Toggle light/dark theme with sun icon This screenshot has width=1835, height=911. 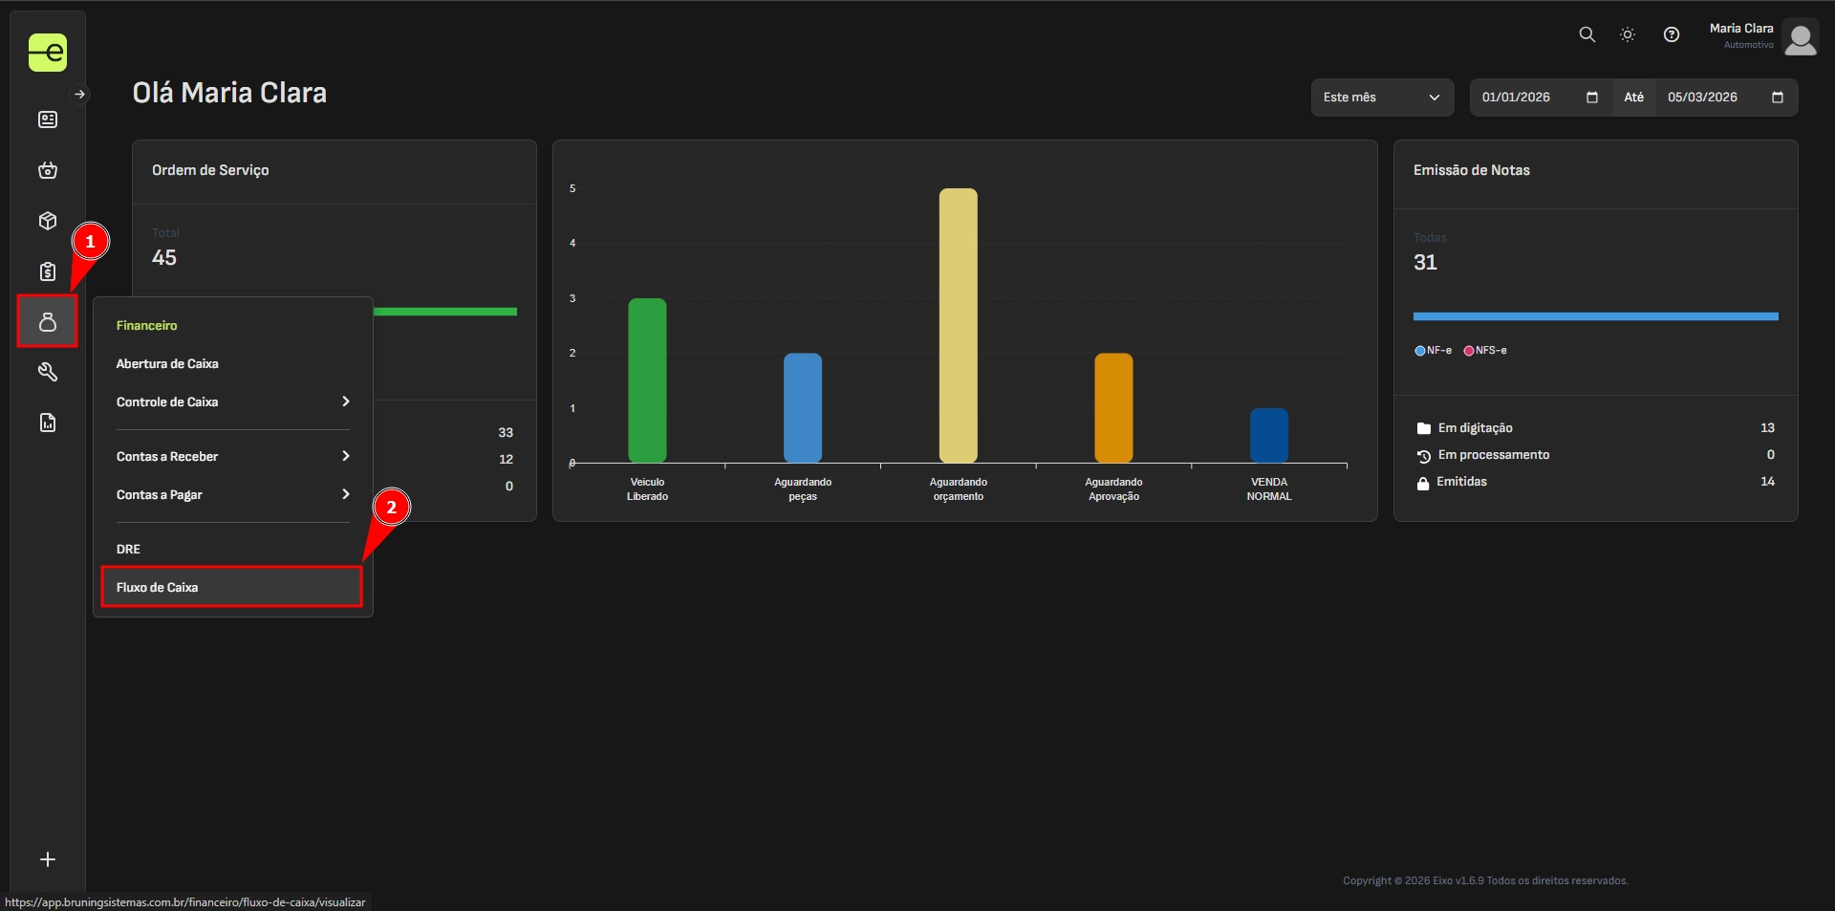(1628, 34)
